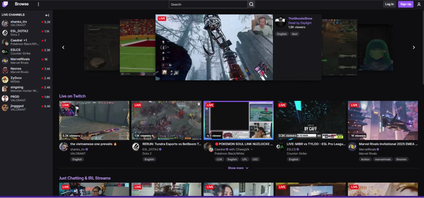Open Just Chatting & IRL Streams heading
Image resolution: width=424 pixels, height=198 pixels.
point(85,178)
